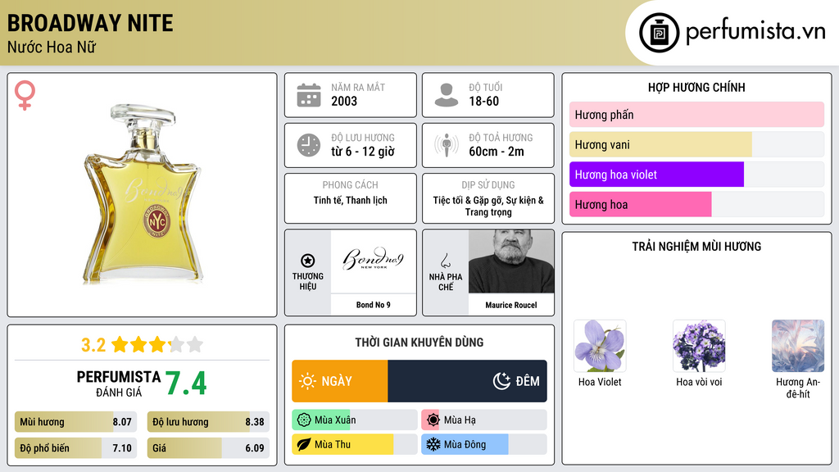The width and height of the screenshot is (839, 472).
Task: Click the calendar icon beside Năm ra mắt
Action: pos(309,95)
